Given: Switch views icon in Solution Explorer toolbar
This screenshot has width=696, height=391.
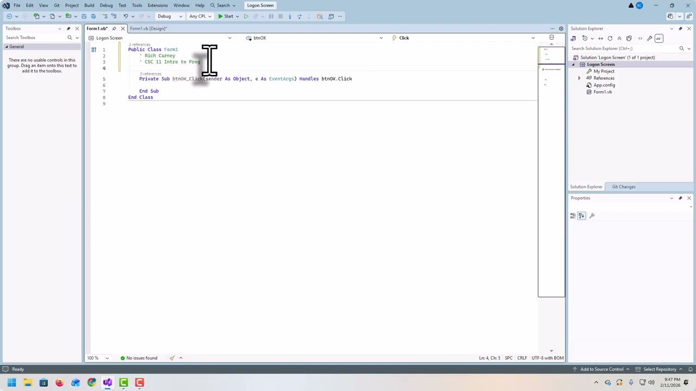Looking at the screenshot, I should [x=573, y=39].
